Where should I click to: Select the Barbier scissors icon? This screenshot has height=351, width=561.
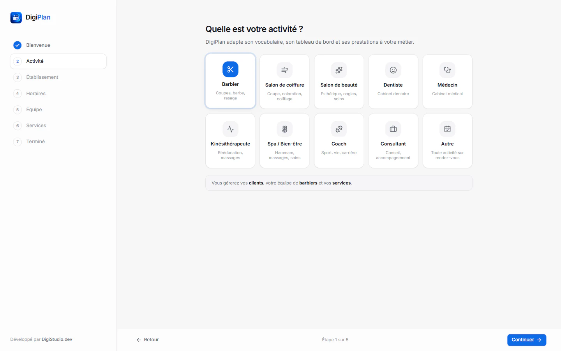pyautogui.click(x=230, y=69)
